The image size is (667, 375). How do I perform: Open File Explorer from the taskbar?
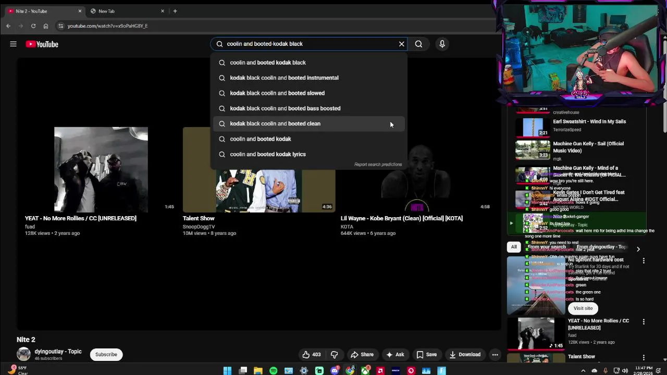(258, 371)
